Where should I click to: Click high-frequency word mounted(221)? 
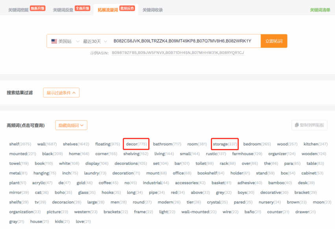[22, 154]
